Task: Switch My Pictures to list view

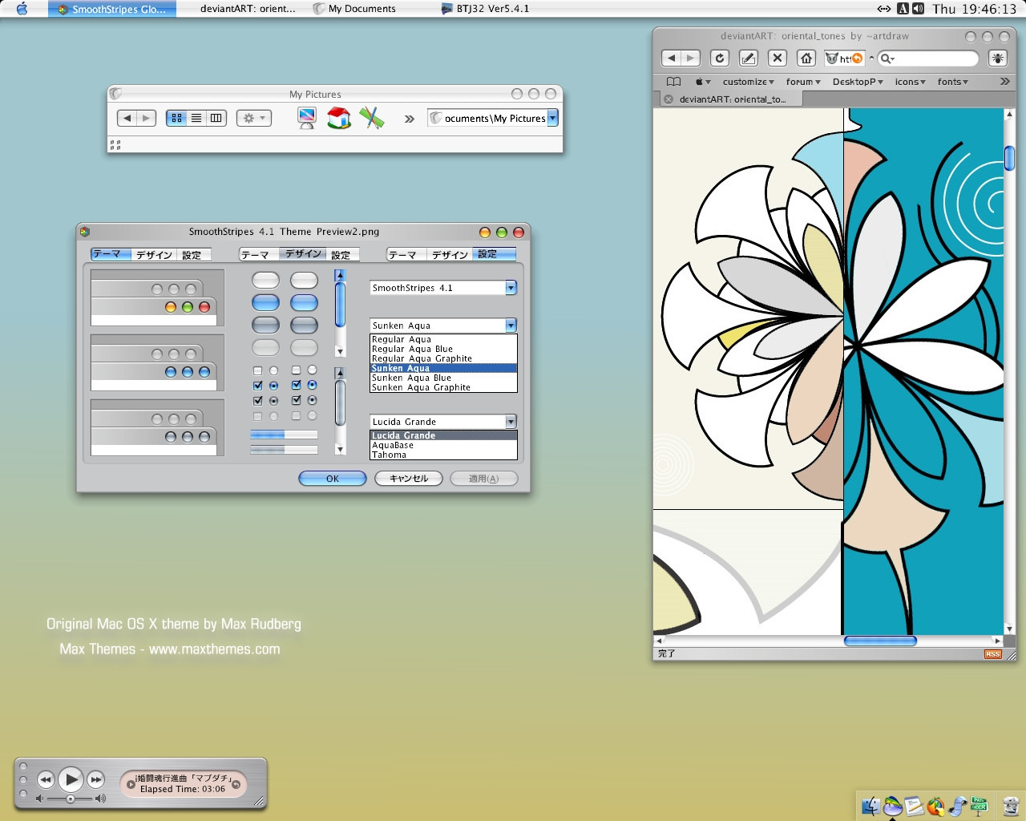Action: [196, 118]
